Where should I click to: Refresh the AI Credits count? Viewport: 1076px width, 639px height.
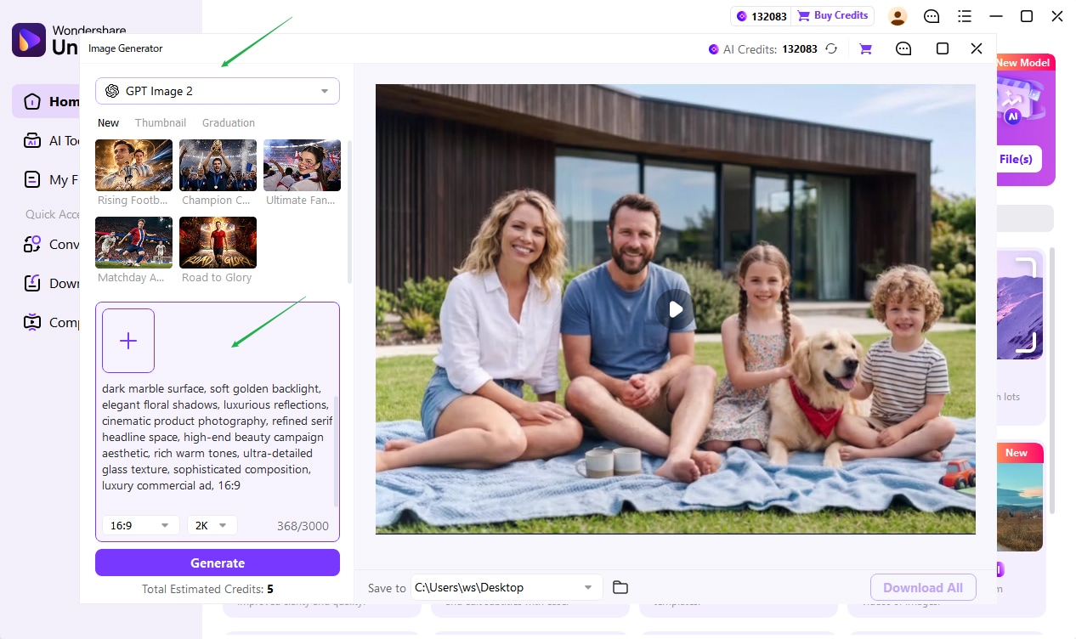click(831, 49)
